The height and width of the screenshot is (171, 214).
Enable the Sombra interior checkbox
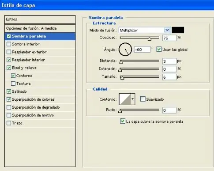pos(9,44)
